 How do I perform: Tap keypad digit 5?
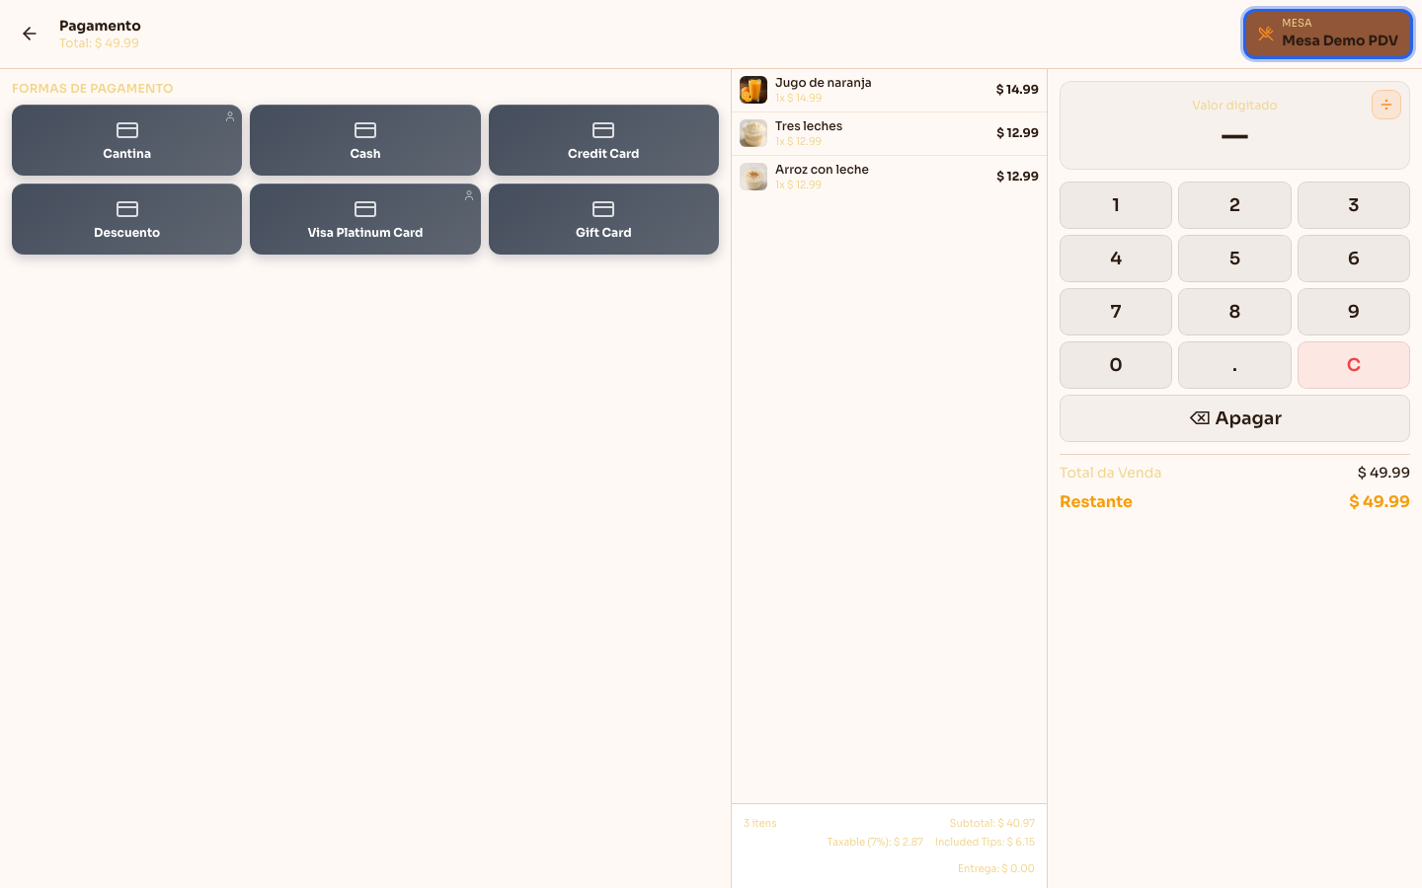[x=1234, y=259]
